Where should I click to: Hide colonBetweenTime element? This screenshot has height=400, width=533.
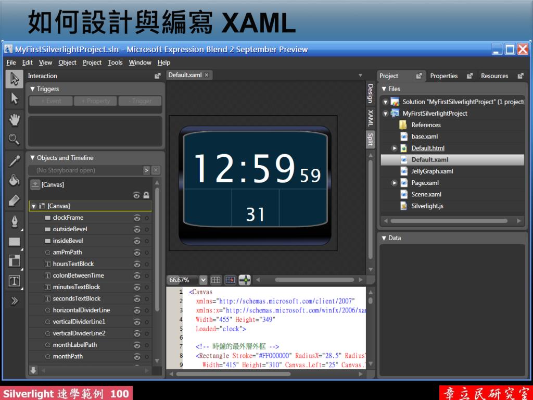pos(137,276)
